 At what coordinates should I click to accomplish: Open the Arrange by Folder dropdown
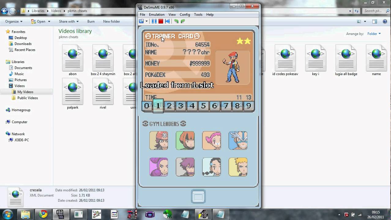point(374,34)
